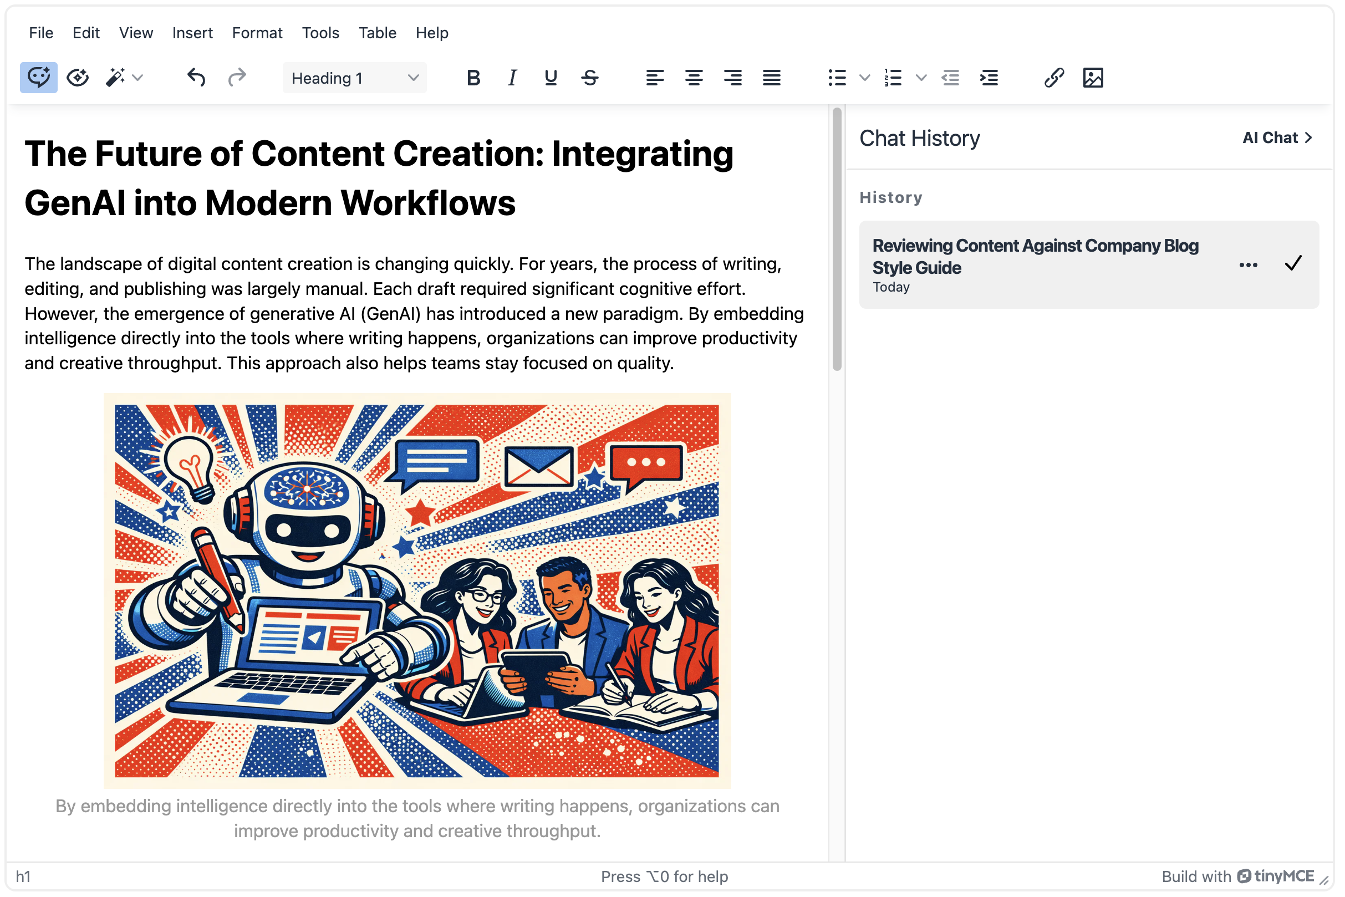Click the AI review icon

(x=78, y=78)
